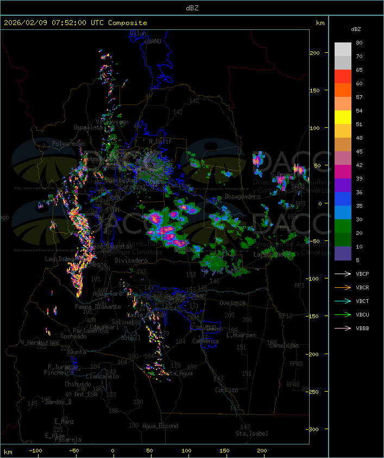384x458 pixels.
Task: Click the Punta_Agua map label
Action: (x=177, y=373)
